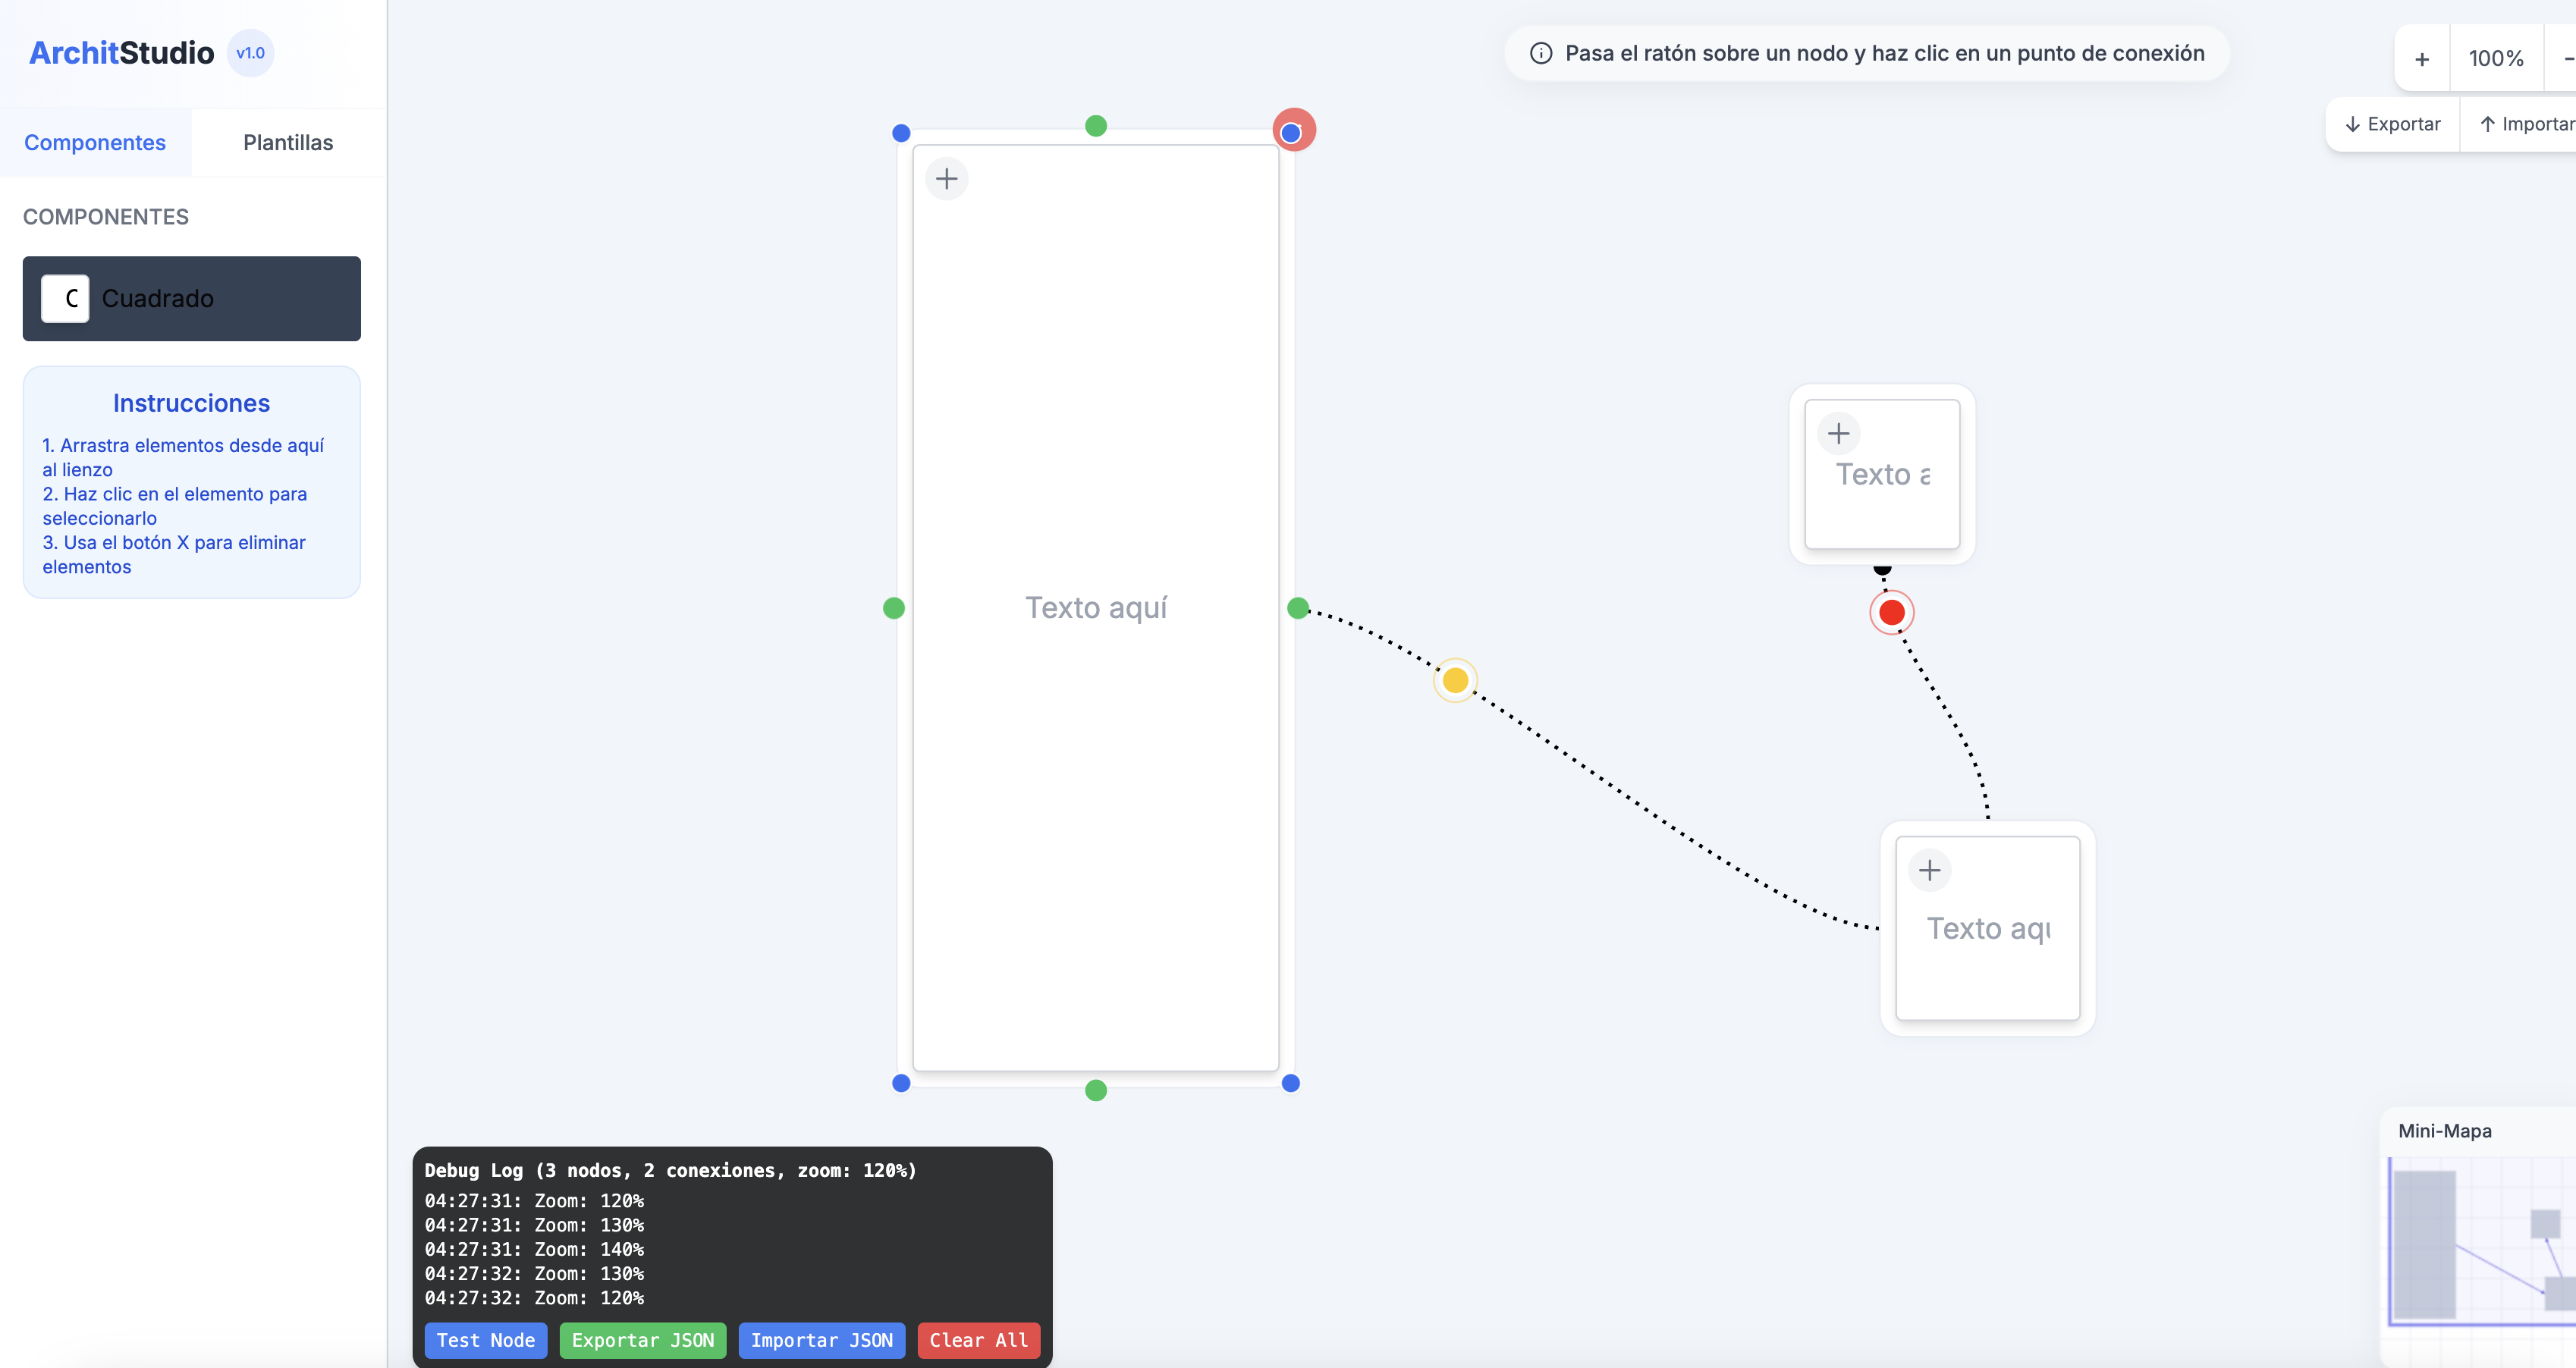Open the Componentes tab

pyautogui.click(x=95, y=143)
